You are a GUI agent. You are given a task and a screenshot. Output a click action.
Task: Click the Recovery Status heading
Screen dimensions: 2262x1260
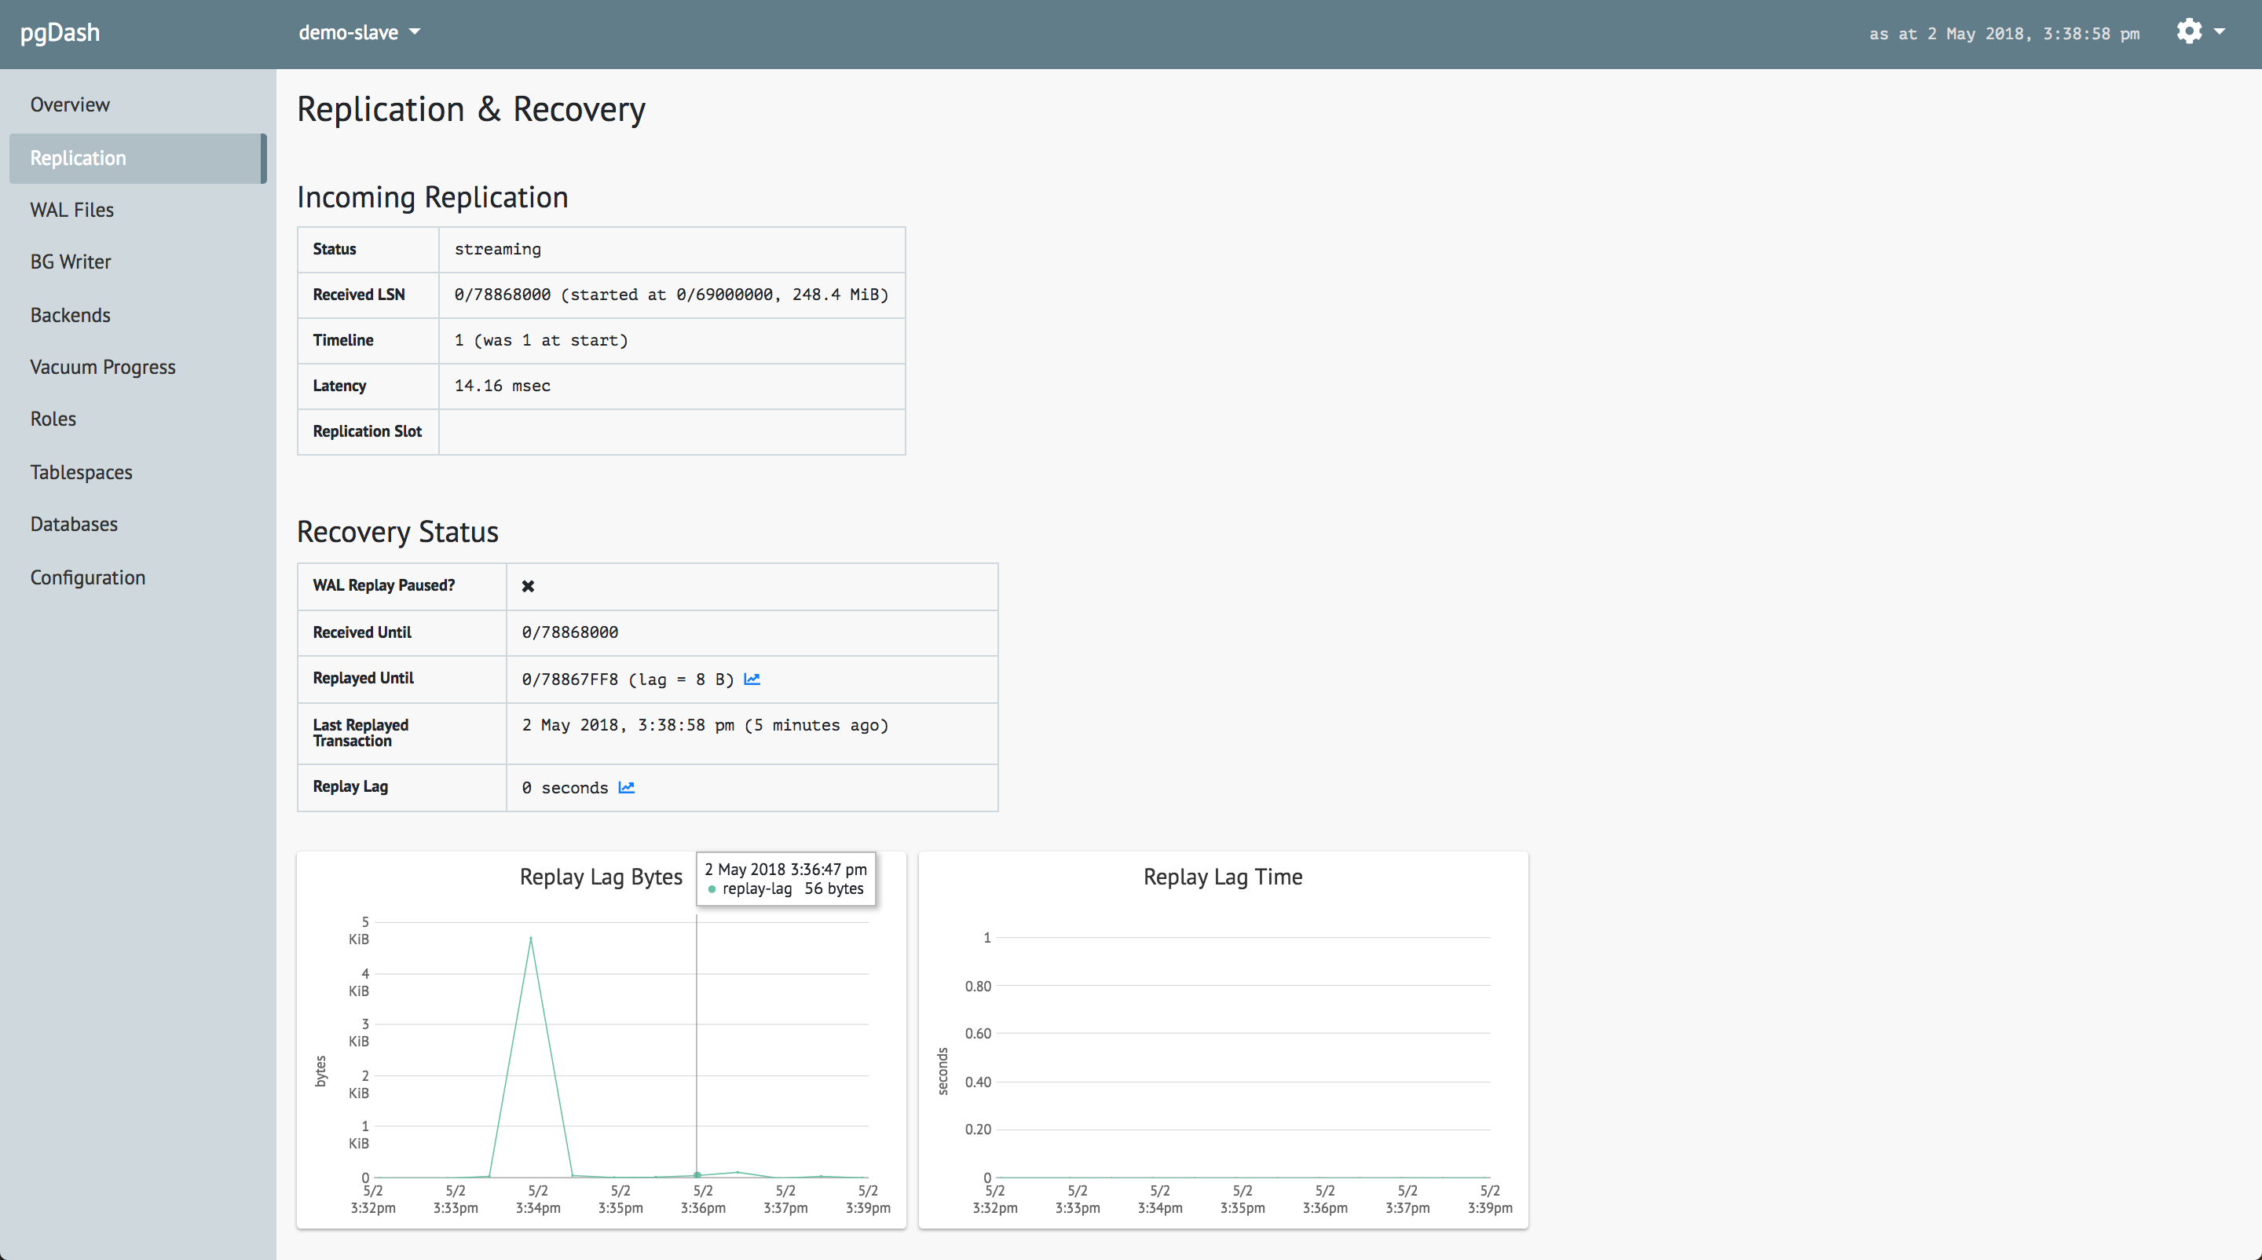(x=397, y=532)
